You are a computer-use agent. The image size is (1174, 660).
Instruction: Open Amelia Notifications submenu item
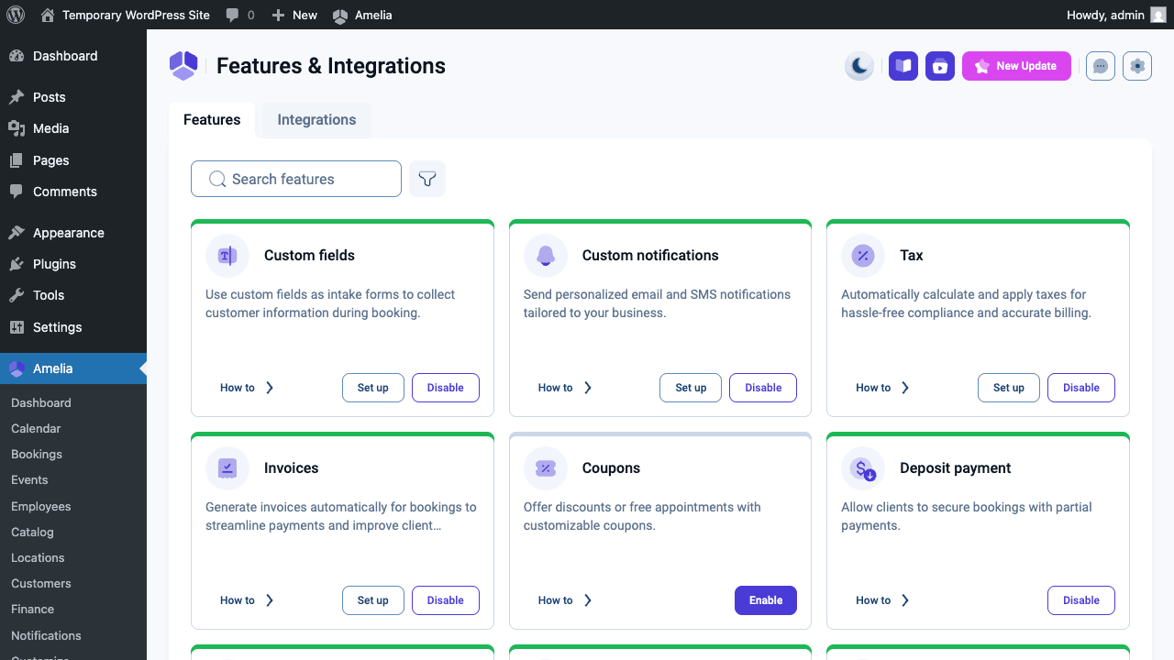(x=46, y=635)
